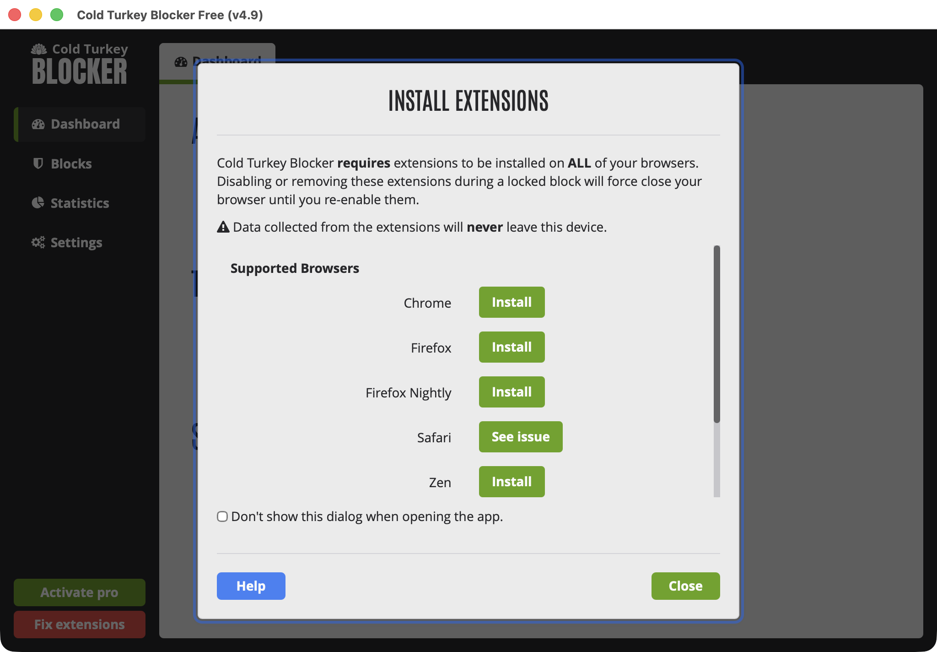Install the Zen browser extension
The image size is (937, 652).
[512, 482]
